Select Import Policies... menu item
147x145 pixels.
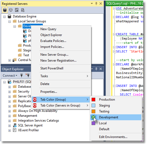(x=61, y=47)
